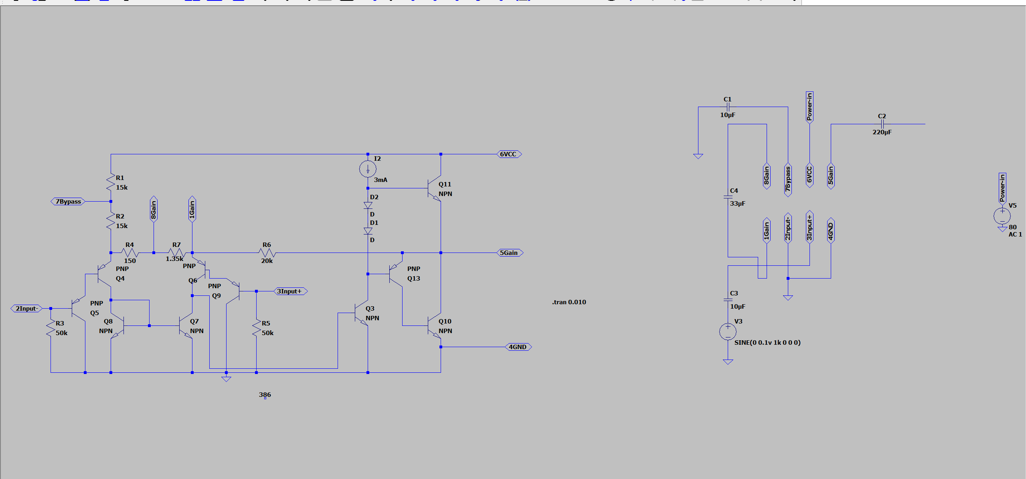Screen dimensions: 1026x479
Task: Click the Power-in label above V5
Action: (x=1002, y=188)
